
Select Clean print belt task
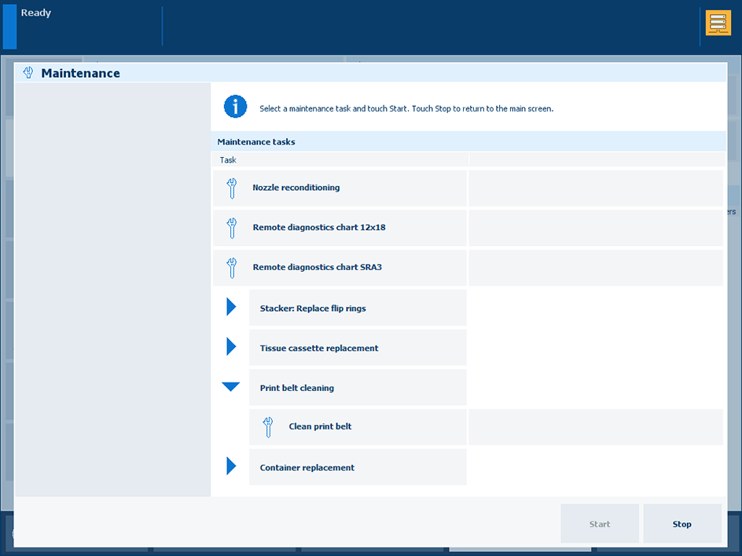[x=358, y=427]
